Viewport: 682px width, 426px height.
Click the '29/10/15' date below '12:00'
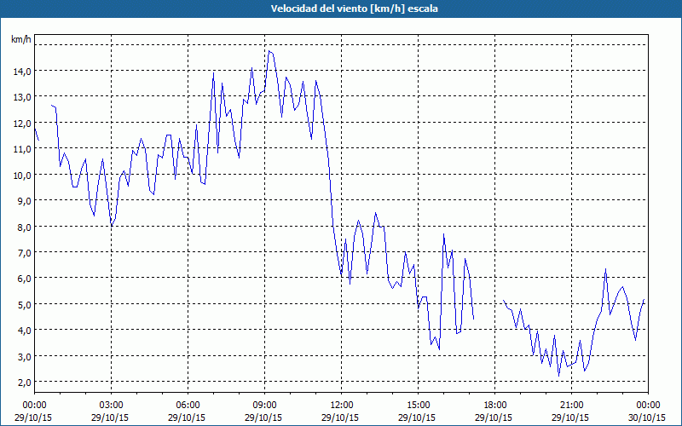click(x=340, y=417)
